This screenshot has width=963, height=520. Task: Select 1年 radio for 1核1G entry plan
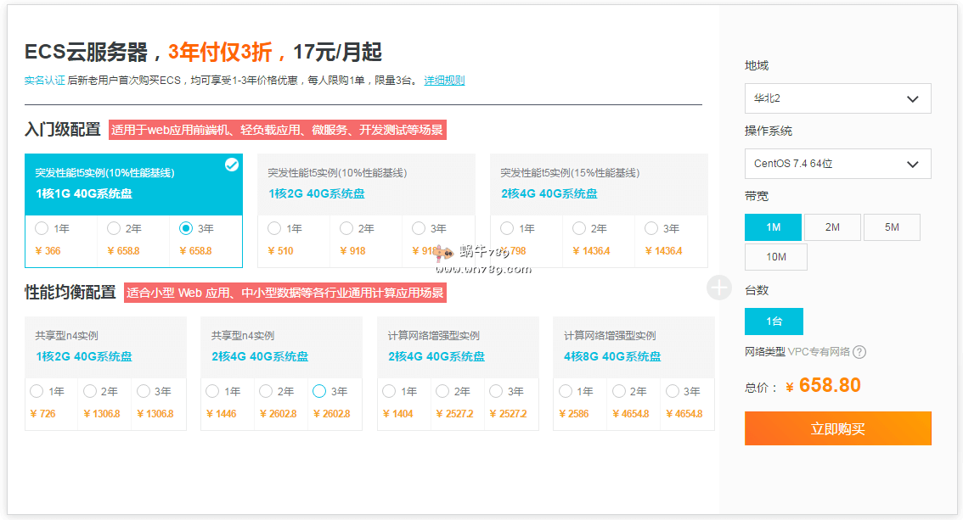(x=42, y=228)
